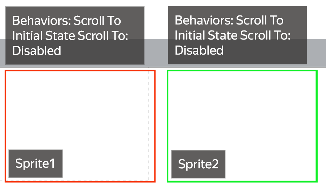Click 'Initial State Scroll To:' in right tooltip
Viewport: 326px width, 189px height.
232,35
